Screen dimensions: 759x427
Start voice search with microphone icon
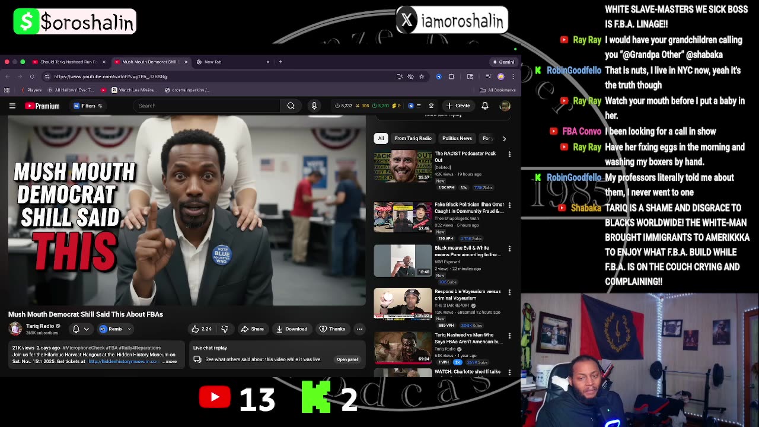[314, 106]
